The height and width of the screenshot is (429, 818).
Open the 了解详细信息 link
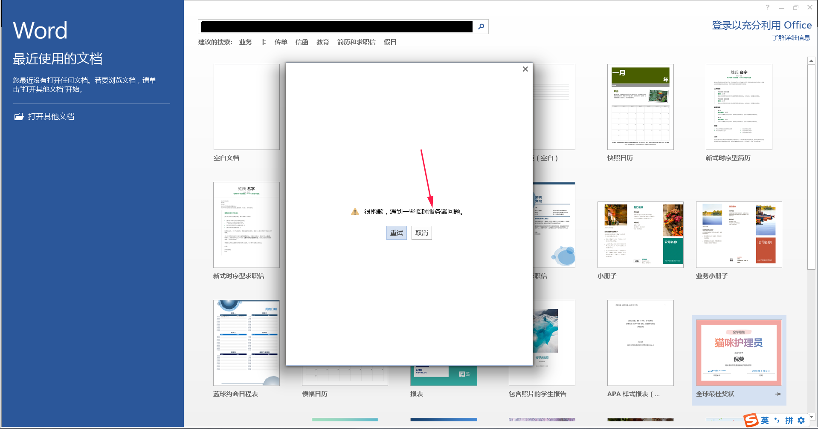(791, 37)
